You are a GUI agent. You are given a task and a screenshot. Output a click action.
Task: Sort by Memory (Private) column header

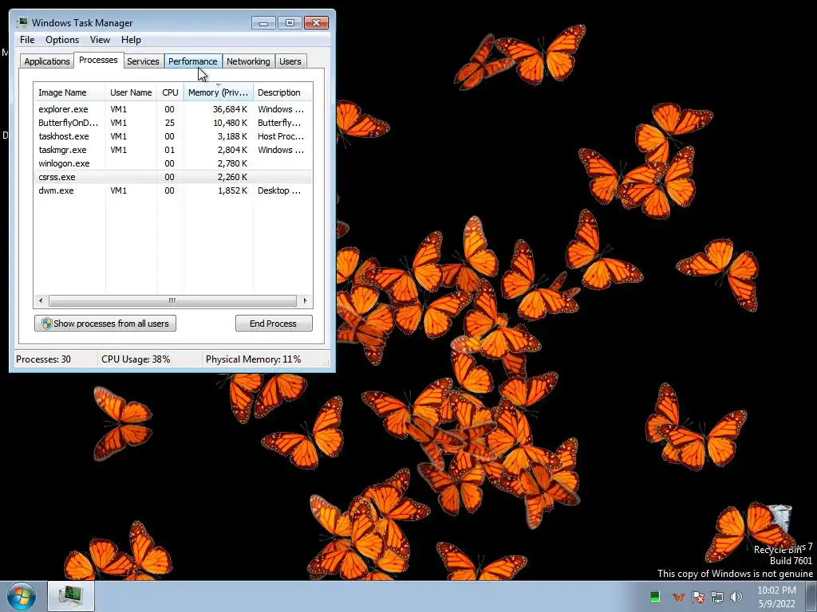click(x=218, y=92)
